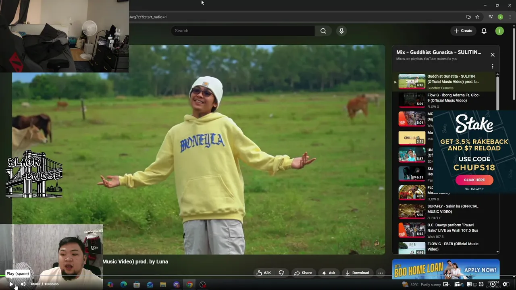The height and width of the screenshot is (290, 516).
Task: Click 'Guddhist Gunatita' channel name in playlist
Action: pyautogui.click(x=440, y=88)
